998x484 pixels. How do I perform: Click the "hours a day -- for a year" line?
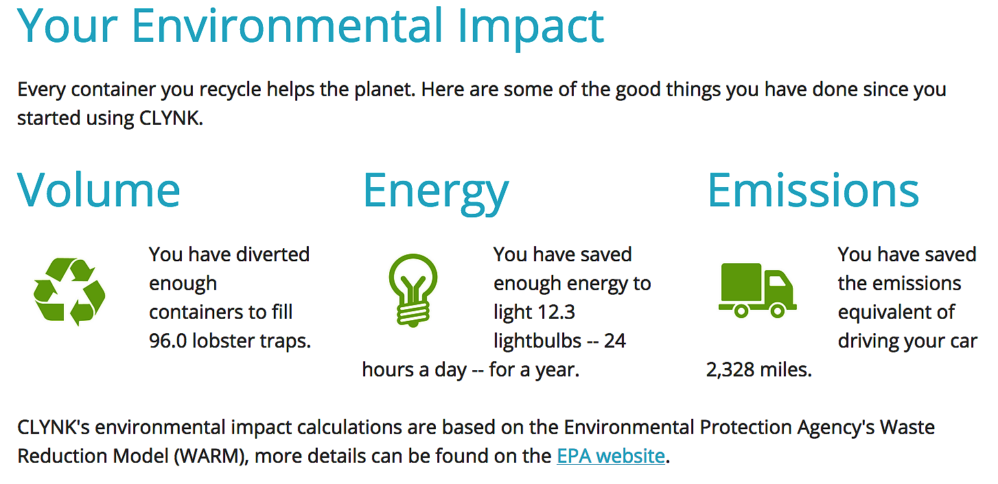click(x=471, y=370)
